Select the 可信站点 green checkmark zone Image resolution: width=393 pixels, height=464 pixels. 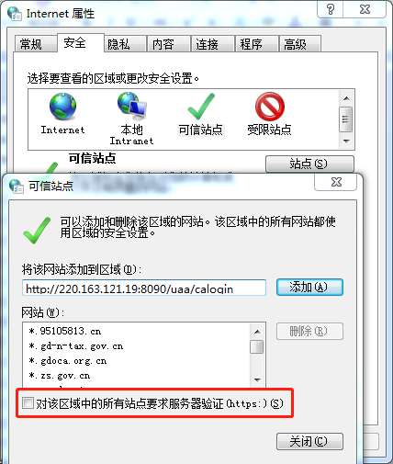coord(201,107)
